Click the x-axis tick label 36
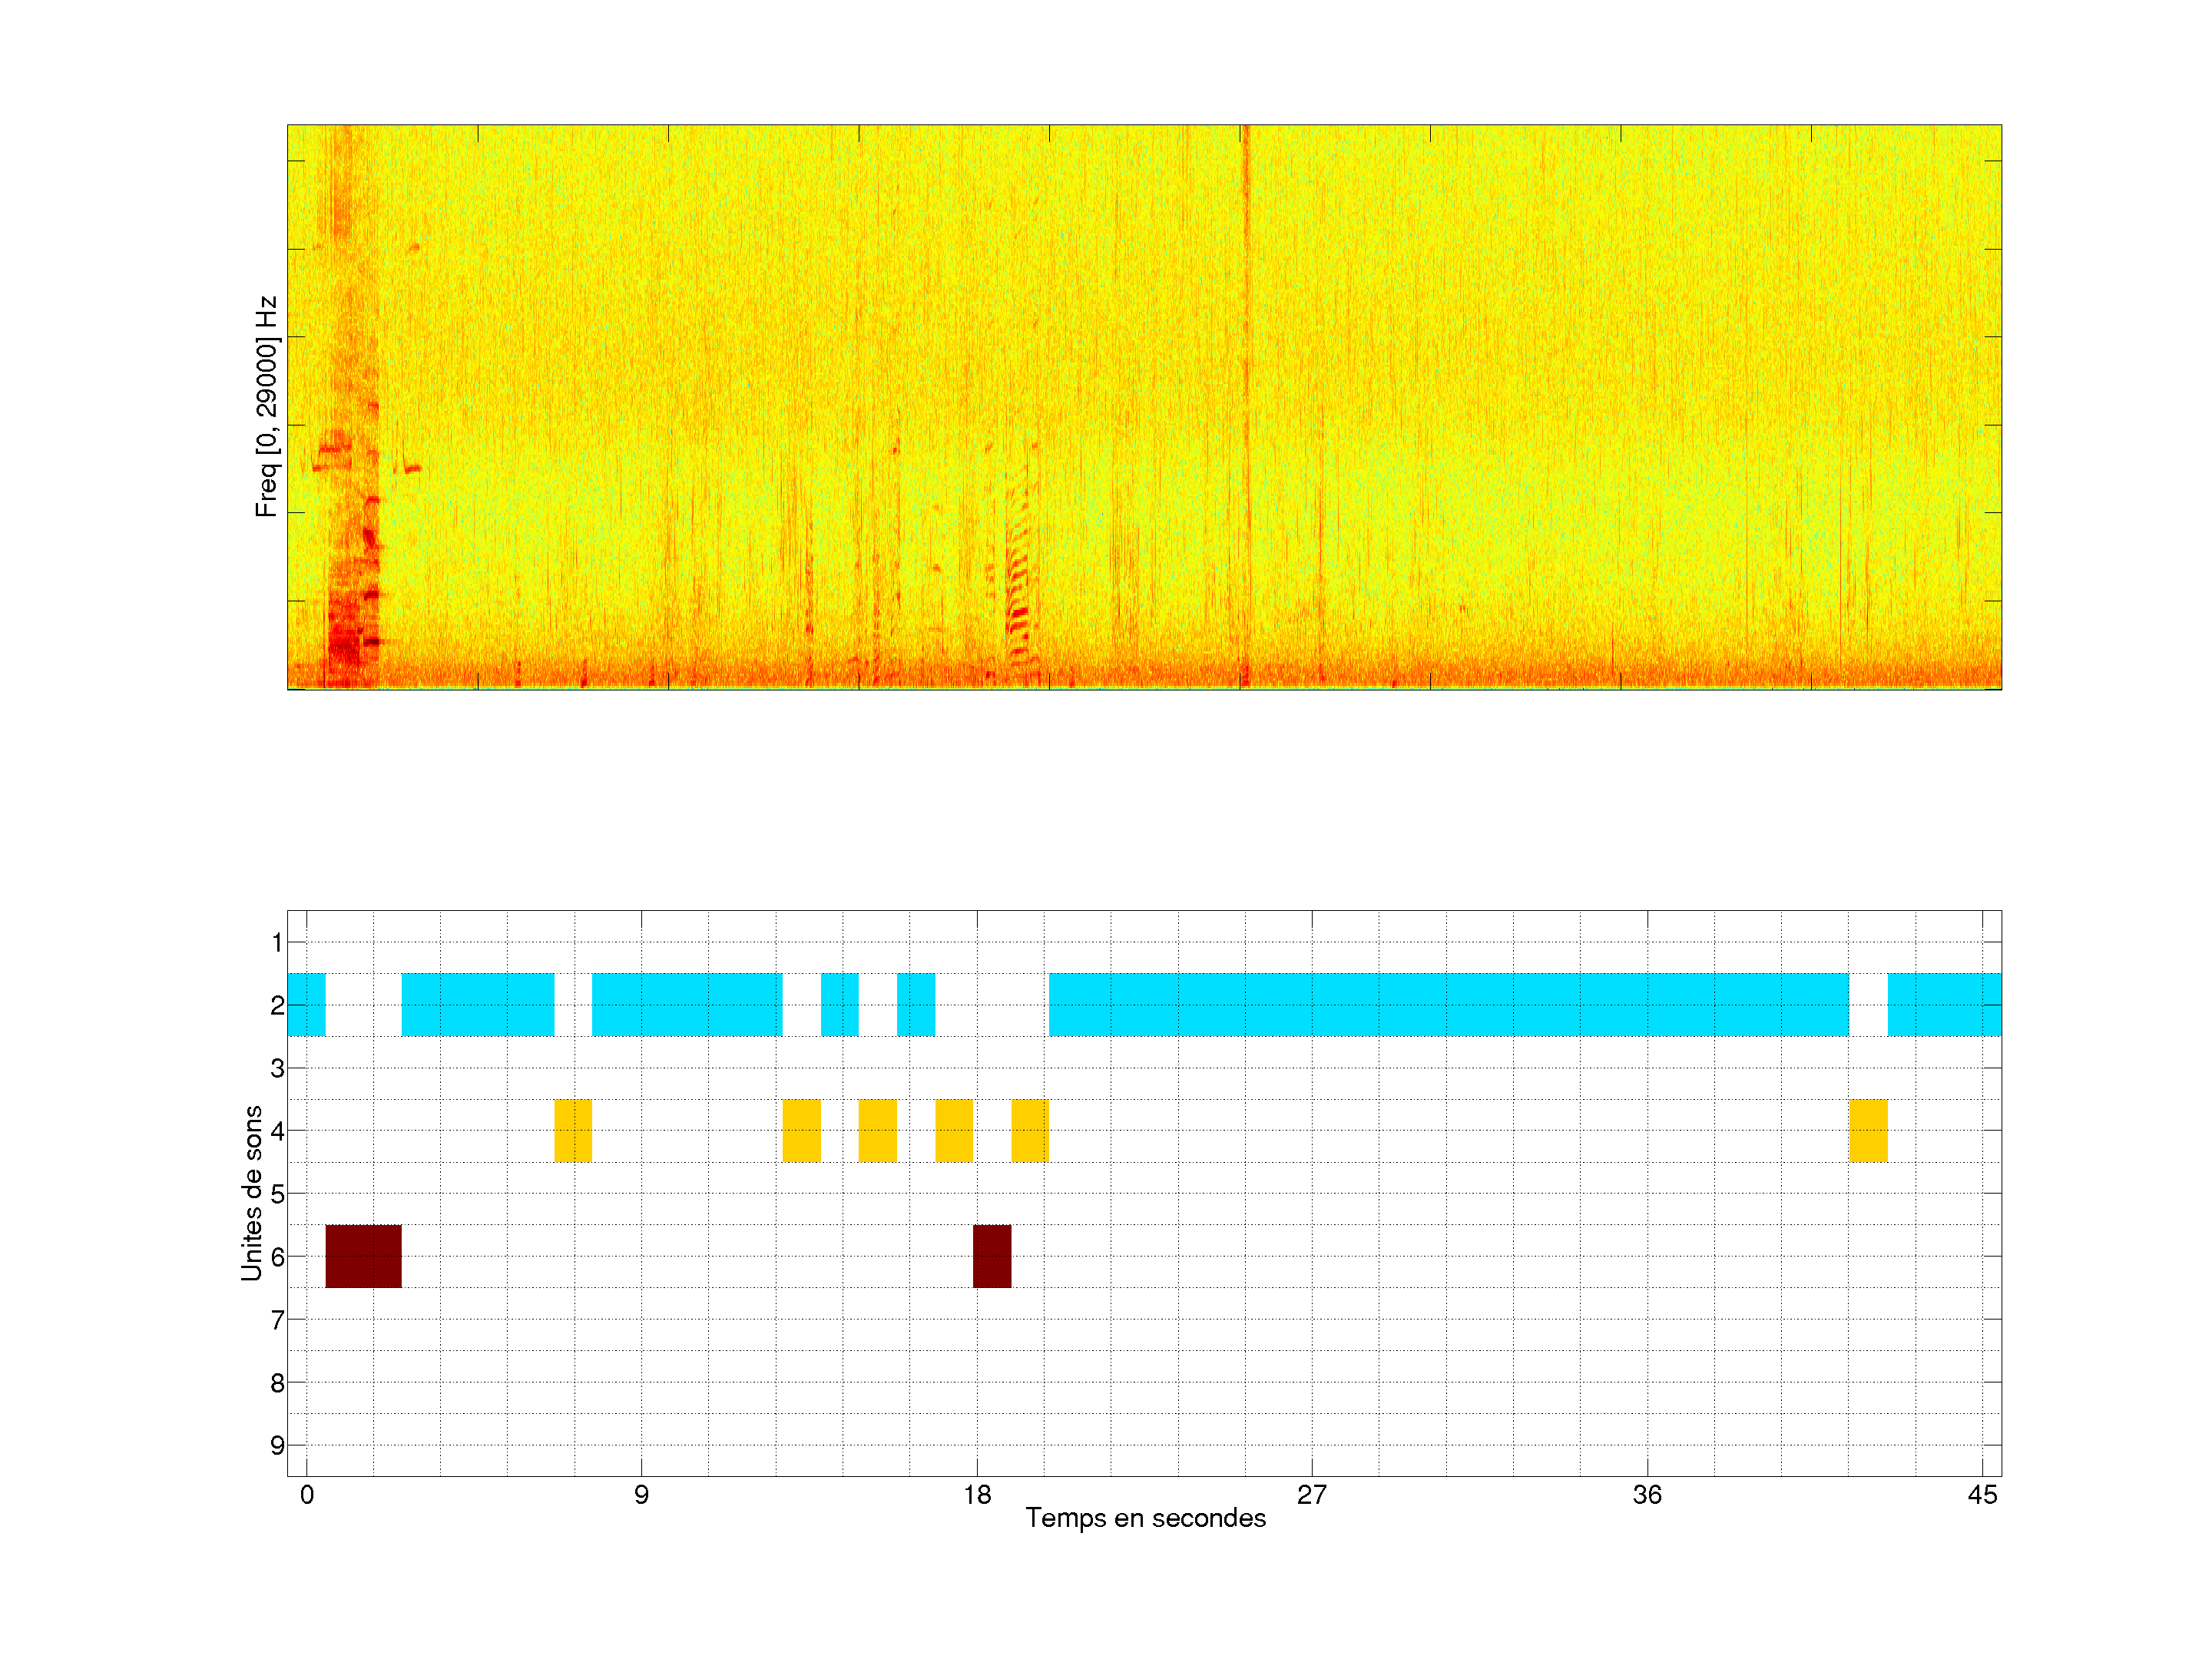This screenshot has height=1659, width=2212. tap(1647, 1495)
